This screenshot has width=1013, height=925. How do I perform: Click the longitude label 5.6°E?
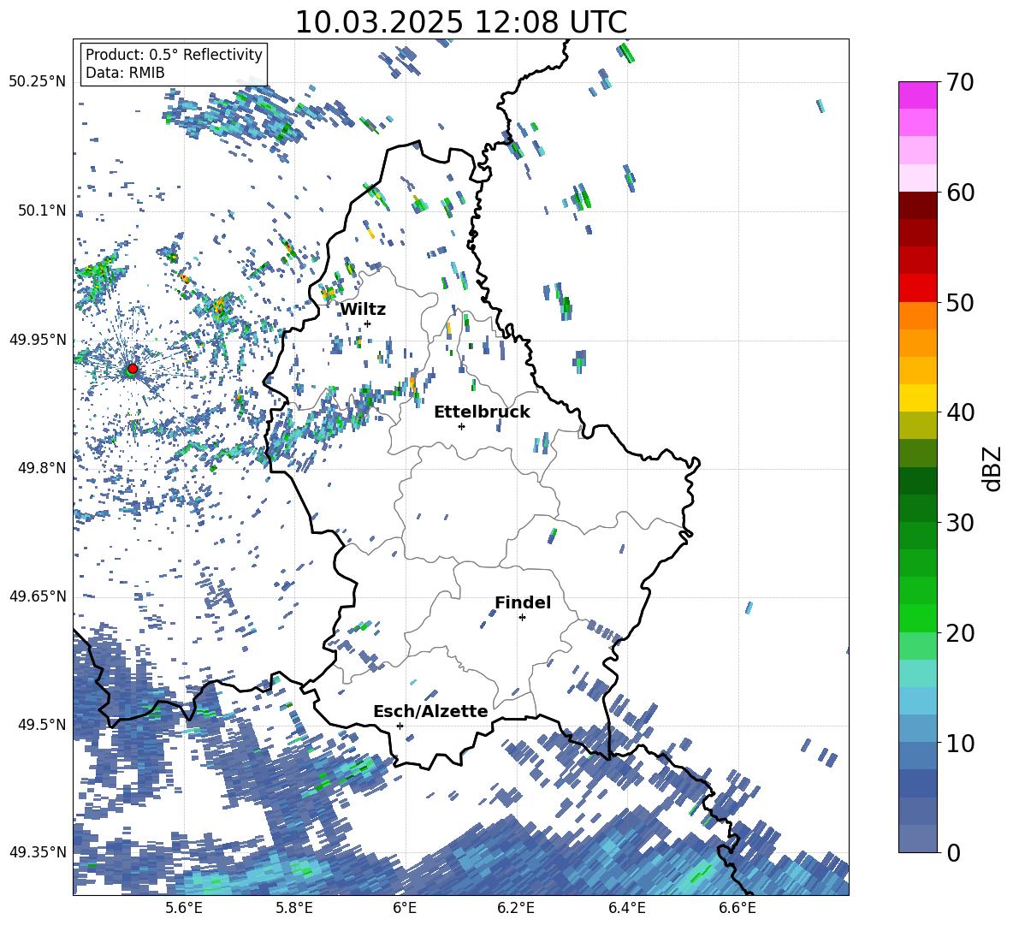pyautogui.click(x=184, y=908)
